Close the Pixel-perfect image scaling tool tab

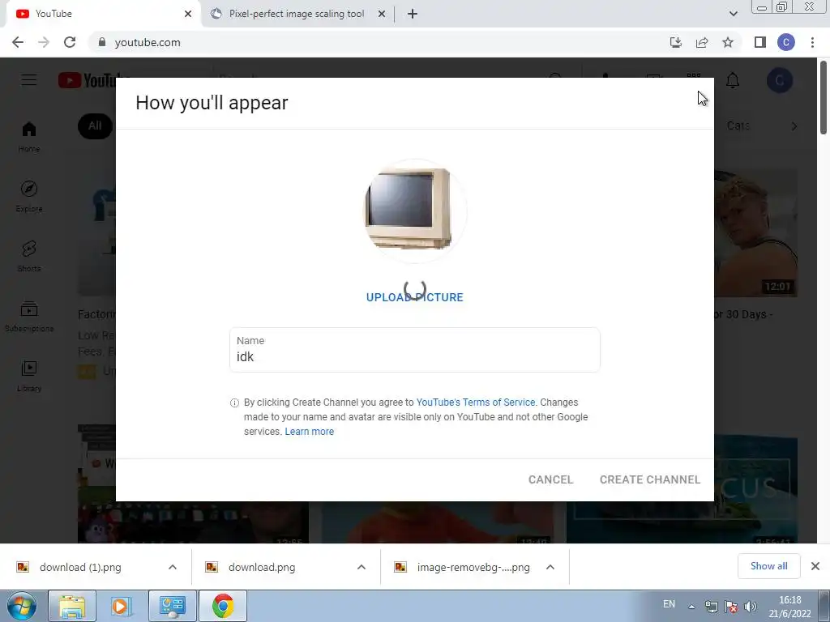coord(382,14)
